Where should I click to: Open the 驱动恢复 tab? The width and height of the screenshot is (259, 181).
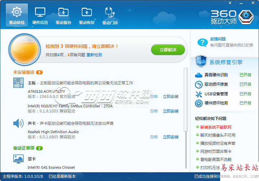pos(86,15)
